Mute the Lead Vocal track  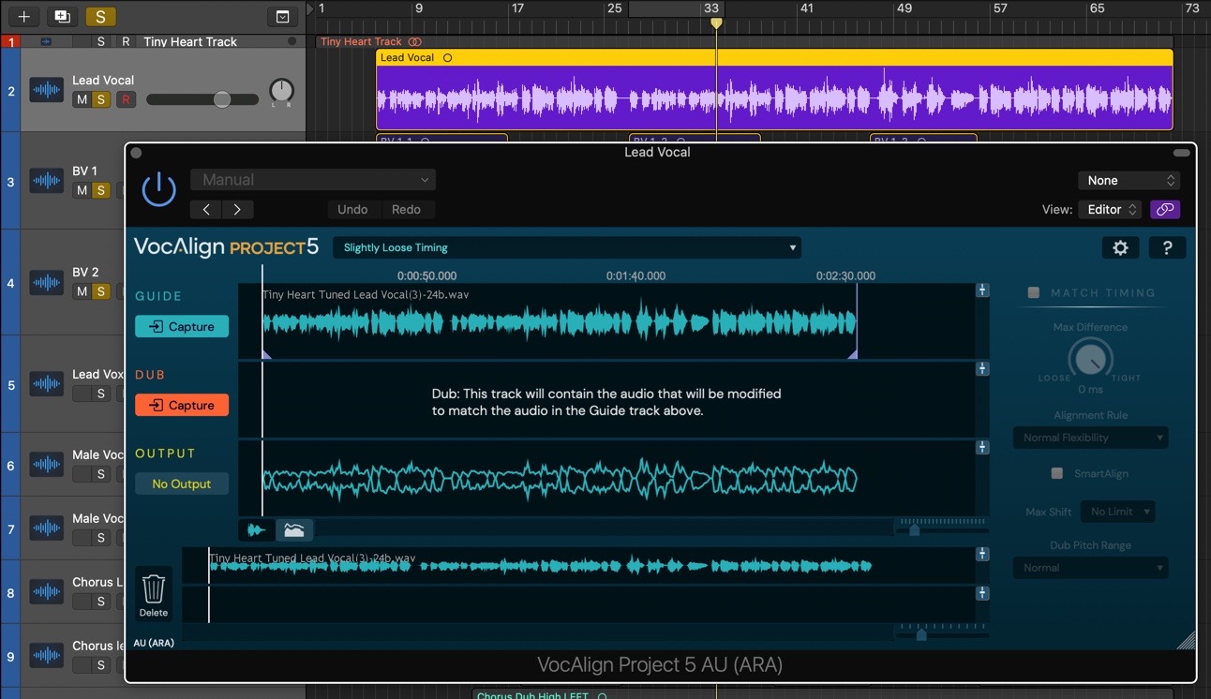click(x=82, y=99)
